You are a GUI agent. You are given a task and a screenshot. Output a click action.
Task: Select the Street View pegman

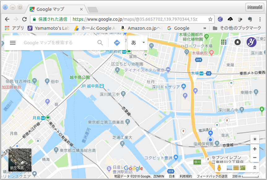pyautogui.click(x=219, y=168)
